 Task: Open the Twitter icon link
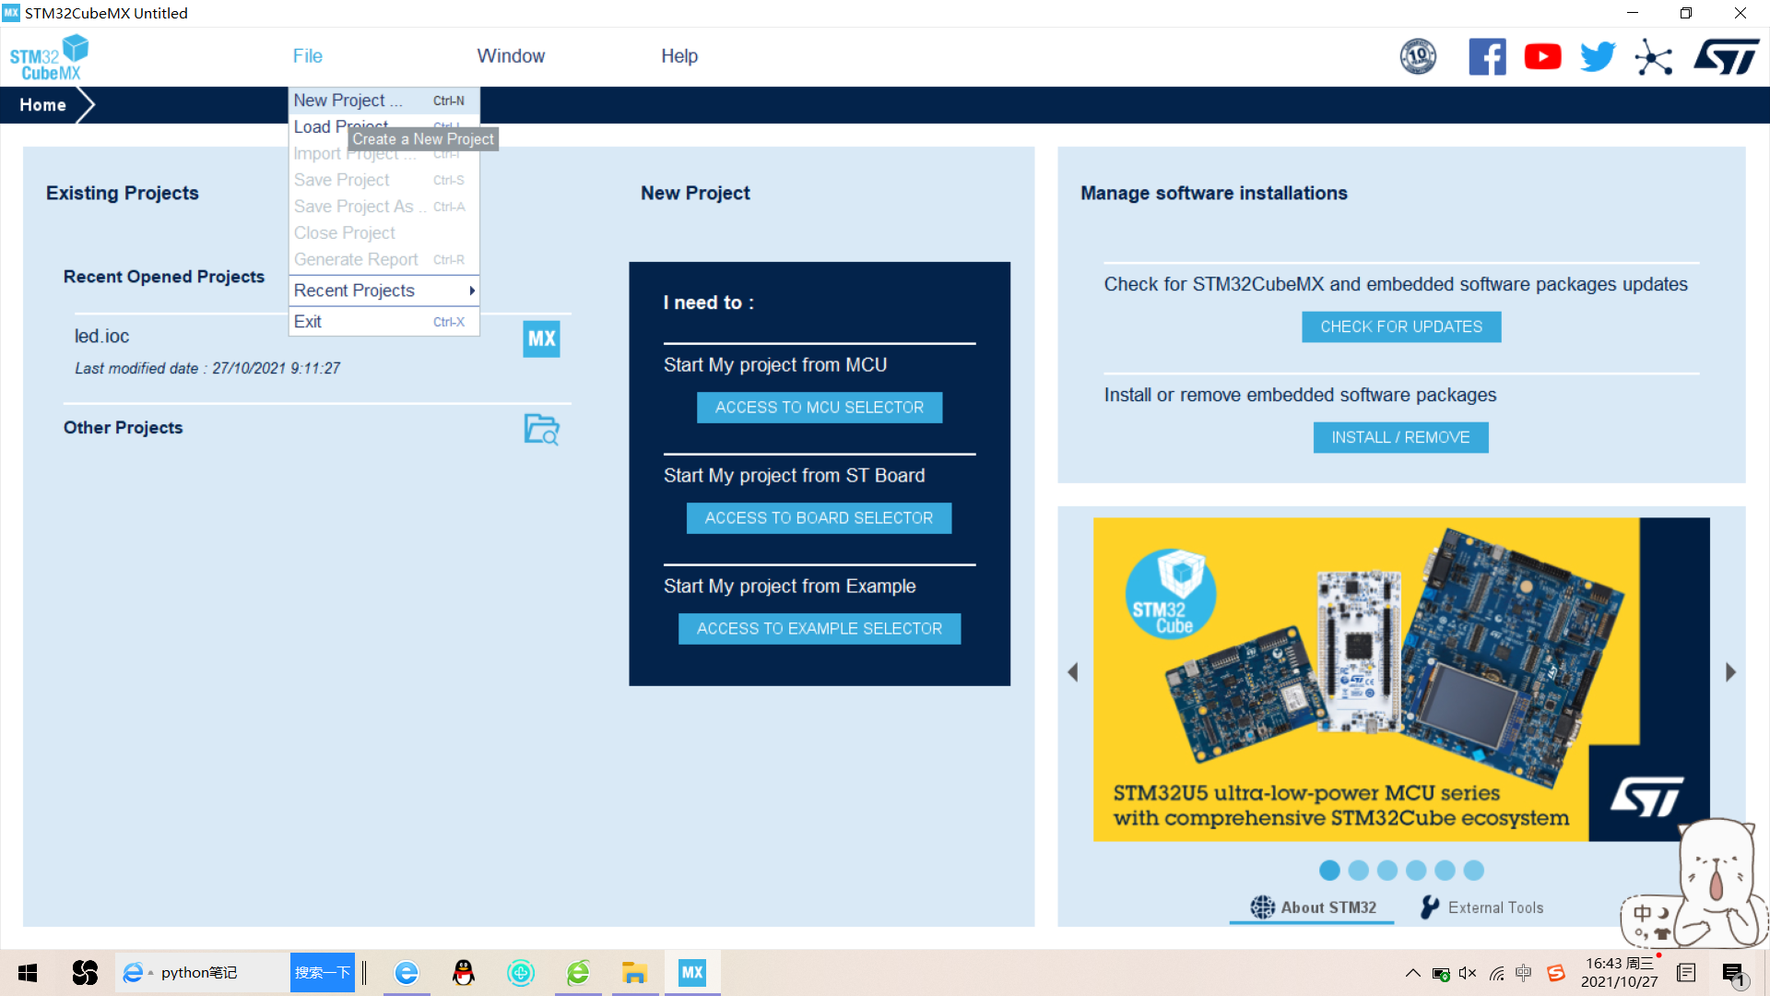click(1598, 57)
